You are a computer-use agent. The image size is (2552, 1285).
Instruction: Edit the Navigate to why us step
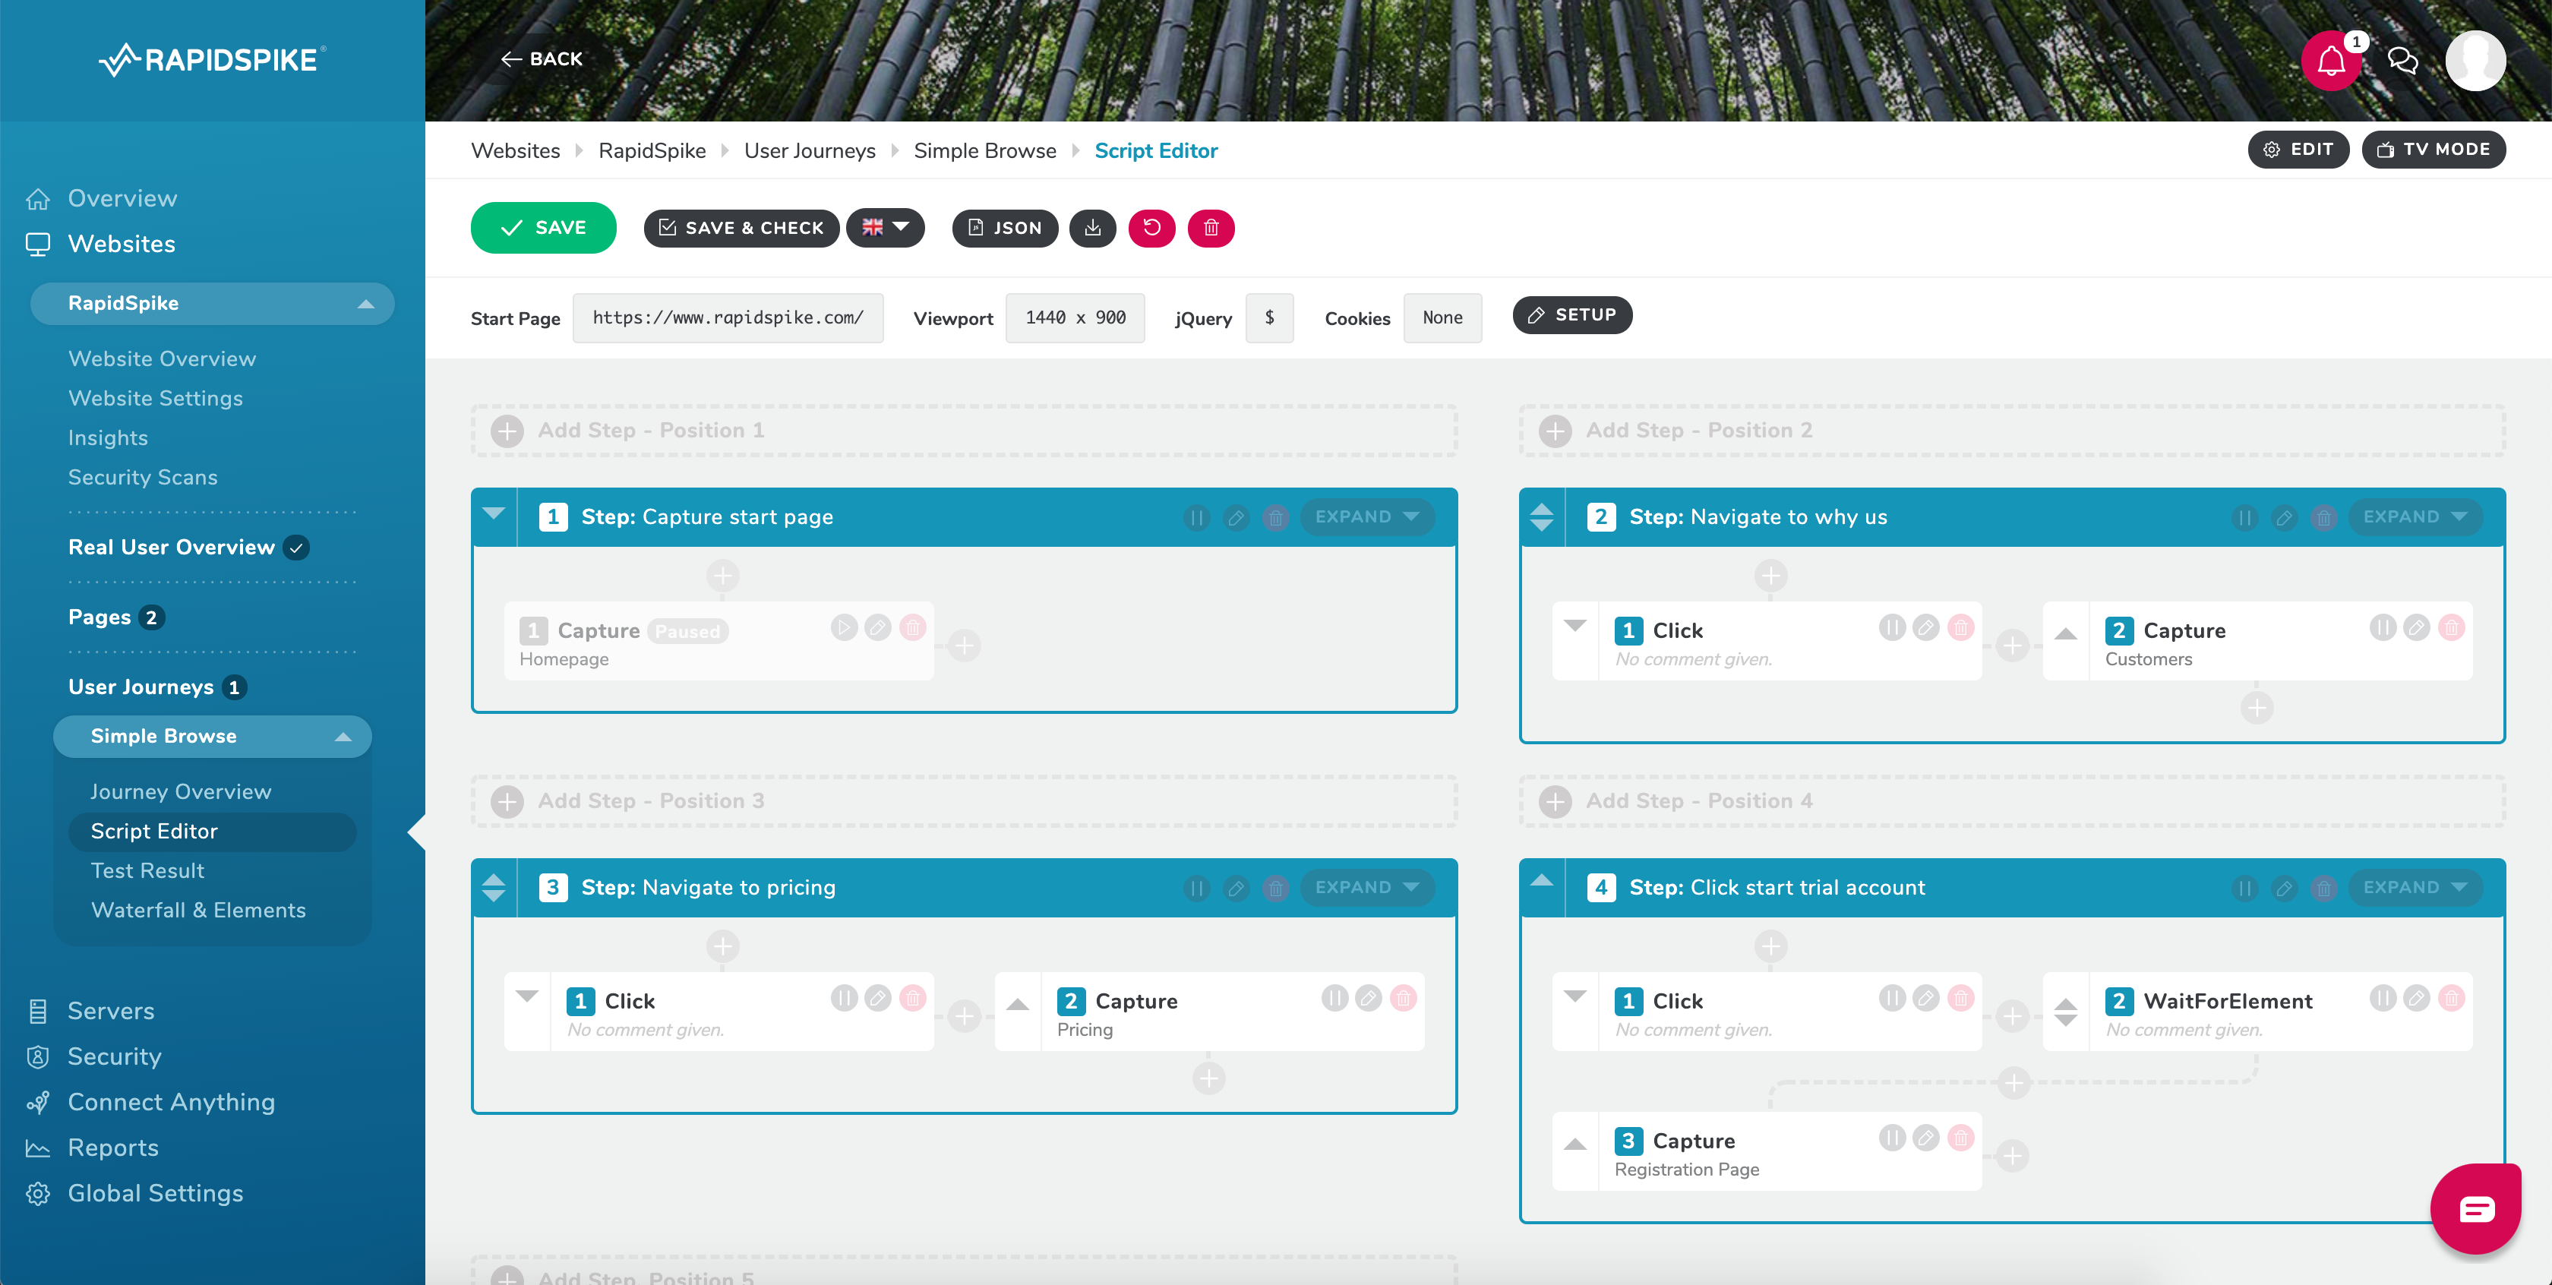(2284, 517)
